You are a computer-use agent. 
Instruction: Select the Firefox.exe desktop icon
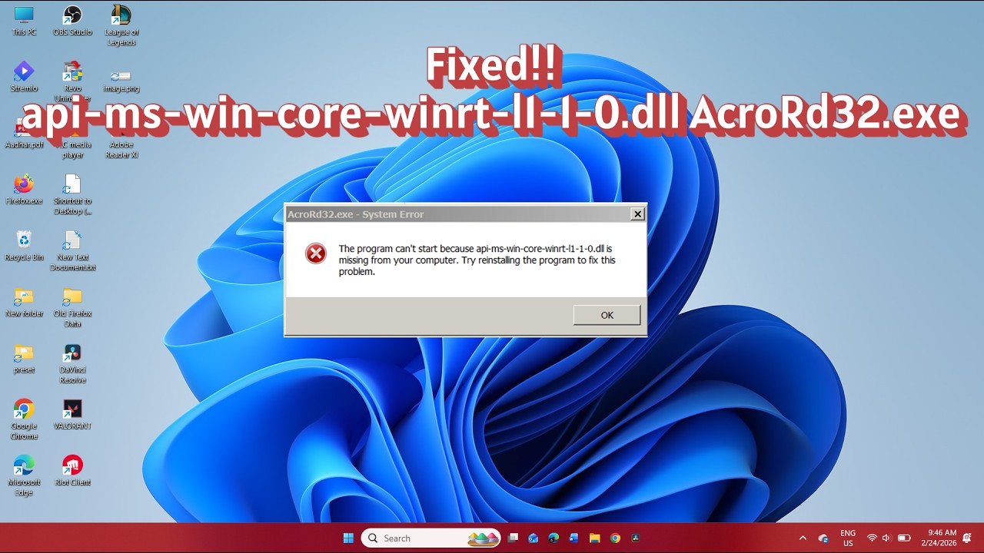(x=24, y=190)
